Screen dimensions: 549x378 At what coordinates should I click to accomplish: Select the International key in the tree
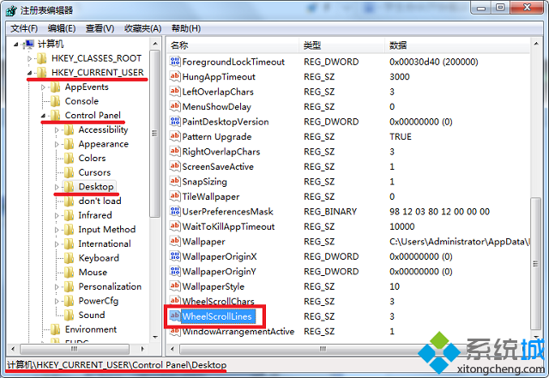click(x=105, y=243)
